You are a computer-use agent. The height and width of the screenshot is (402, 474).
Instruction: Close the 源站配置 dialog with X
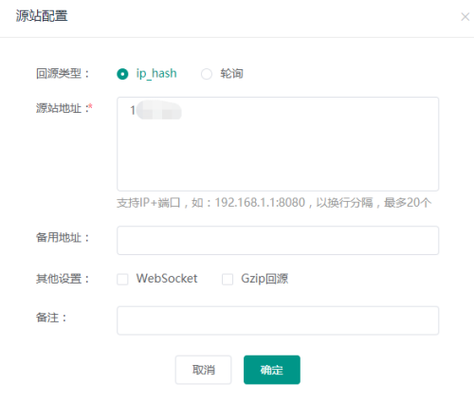tap(465, 17)
